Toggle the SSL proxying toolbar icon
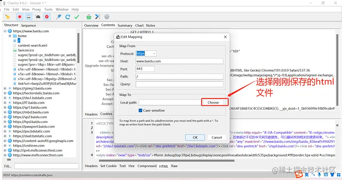 pyautogui.click(x=29, y=17)
